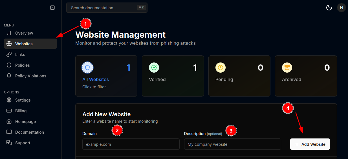Click the 'Click to filter' text
Screen dimensions: 348x159
click(94, 87)
